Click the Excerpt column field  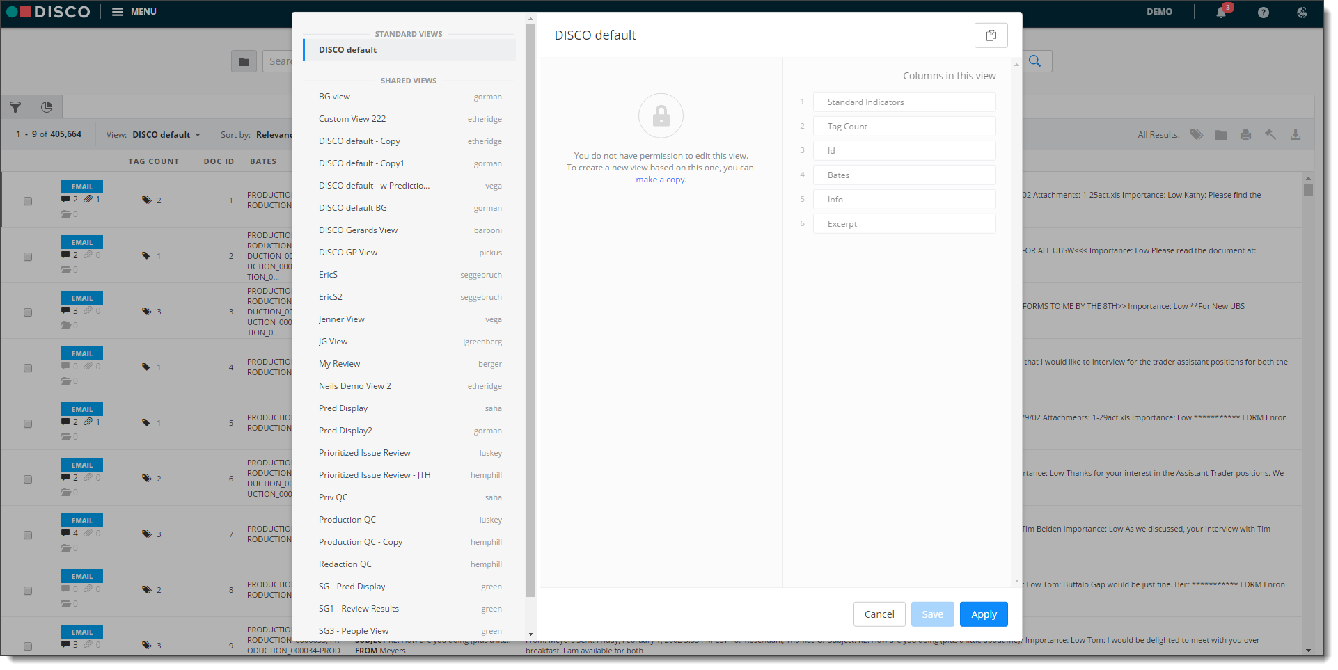pyautogui.click(x=904, y=224)
